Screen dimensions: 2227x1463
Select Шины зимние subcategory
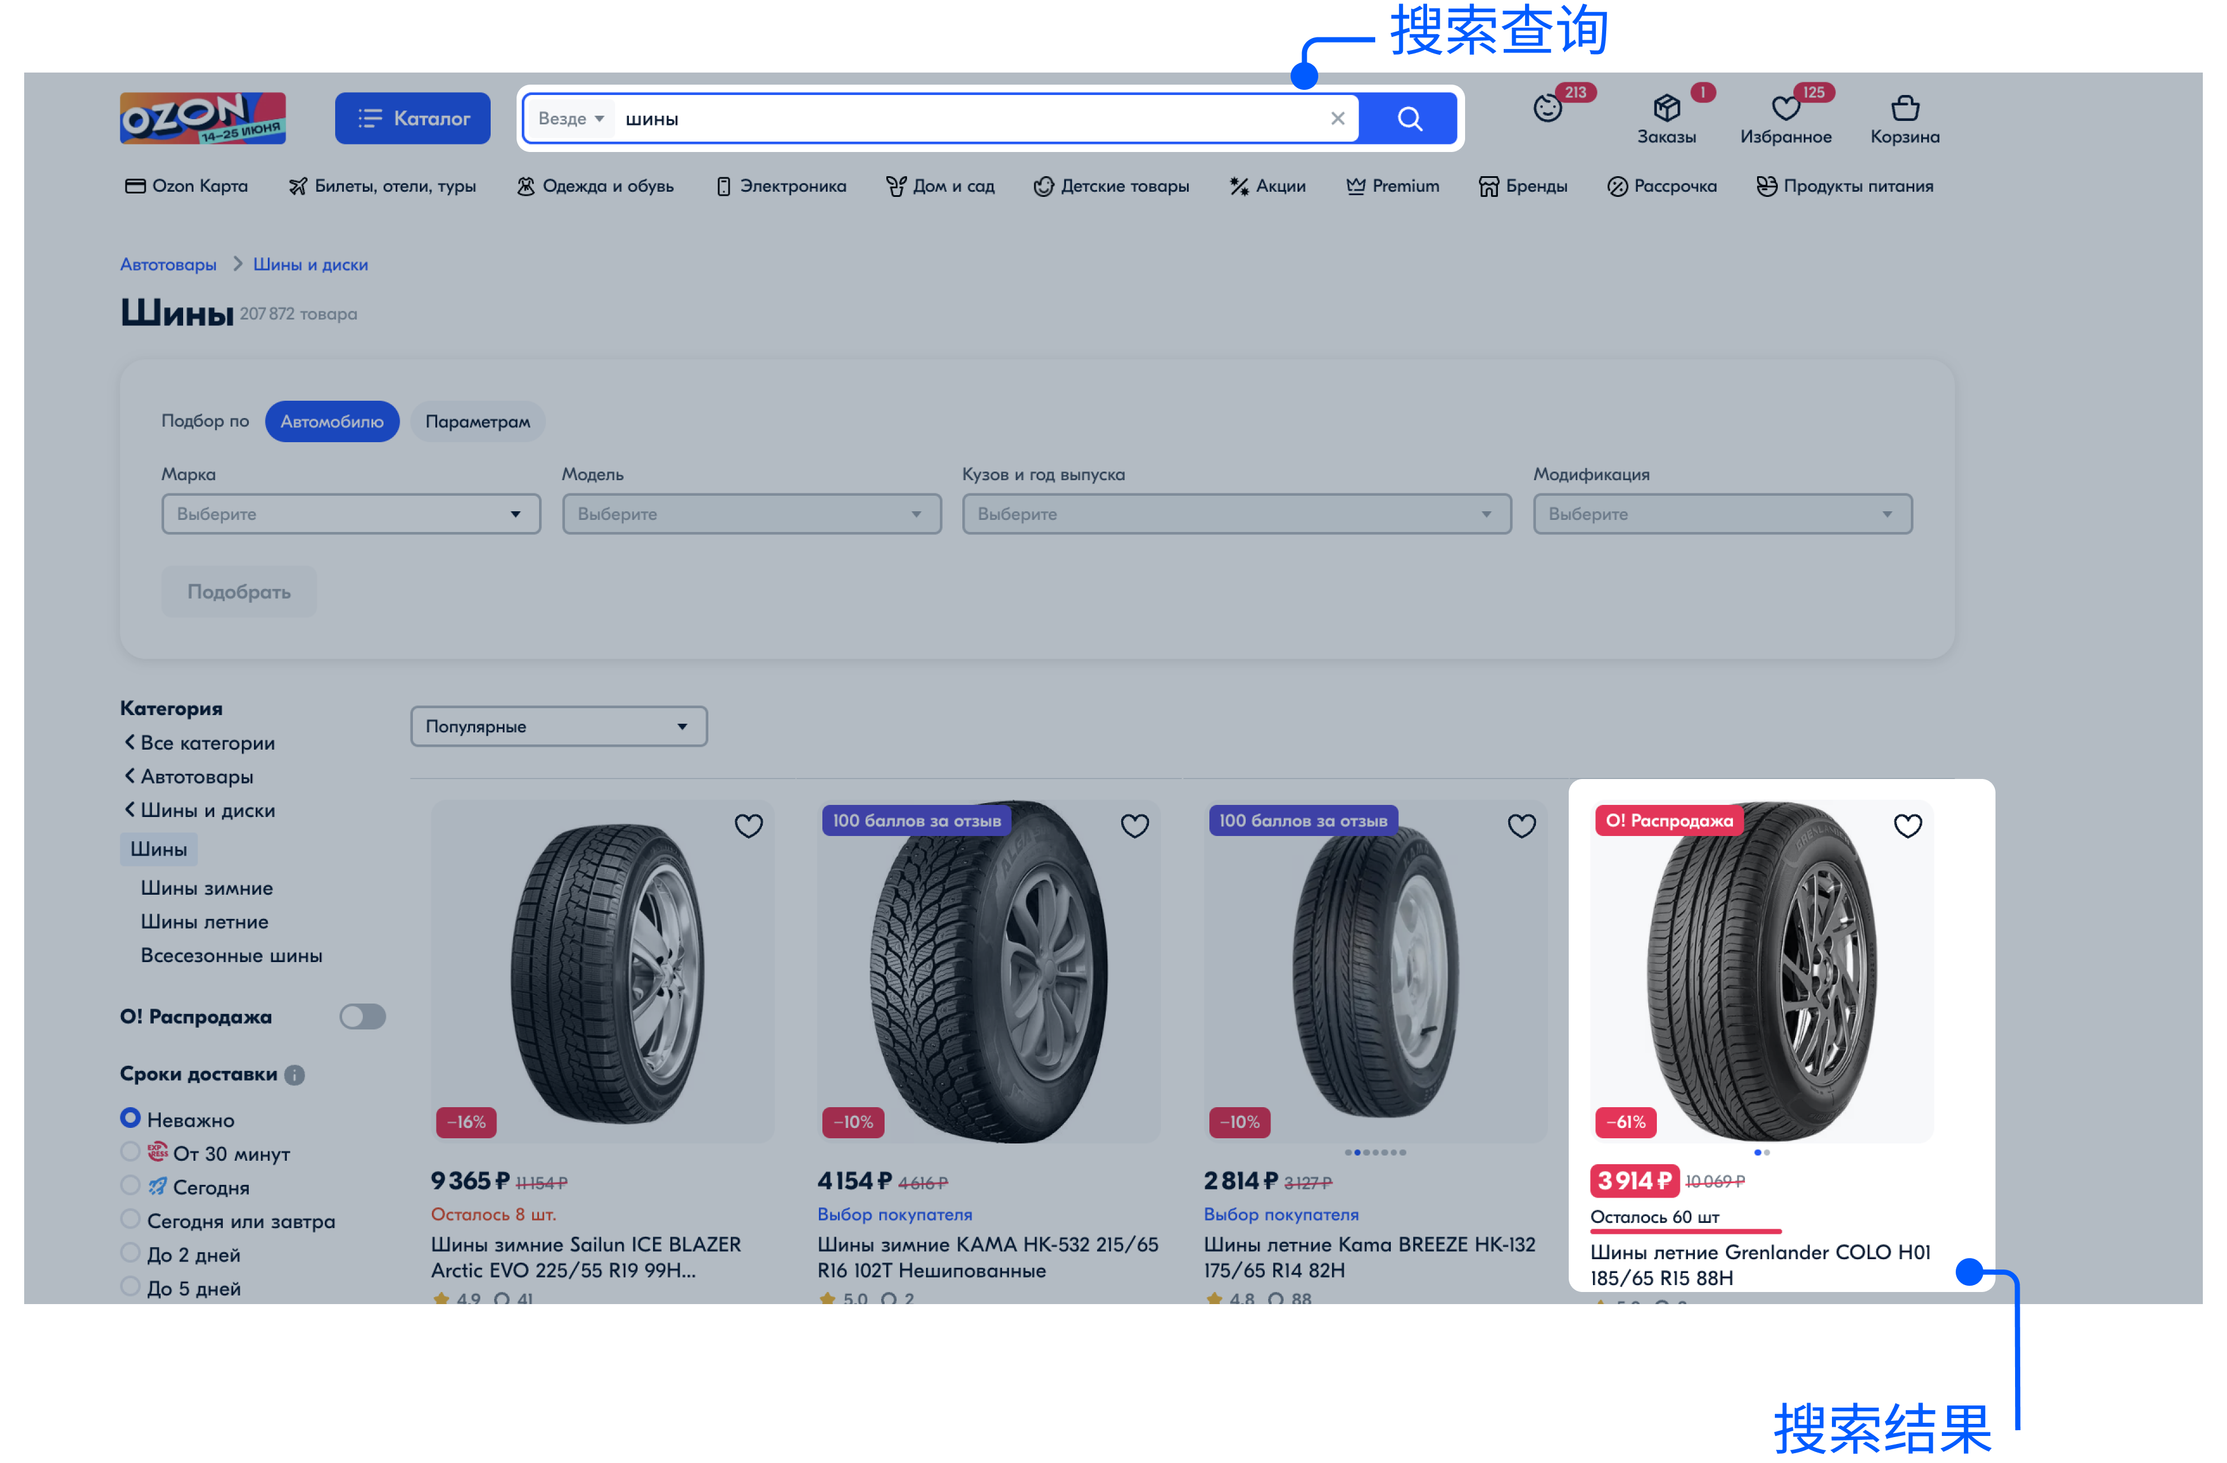pyautogui.click(x=207, y=888)
